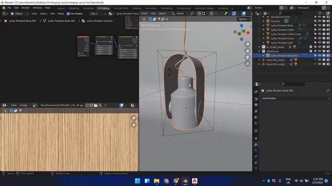This screenshot has width=332, height=186.
Task: Open the Modifier wrench properties tab
Action: (x=256, y=145)
